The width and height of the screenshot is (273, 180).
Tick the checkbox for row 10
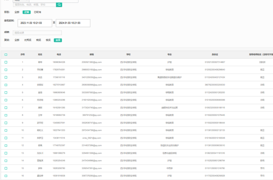coord(6,130)
